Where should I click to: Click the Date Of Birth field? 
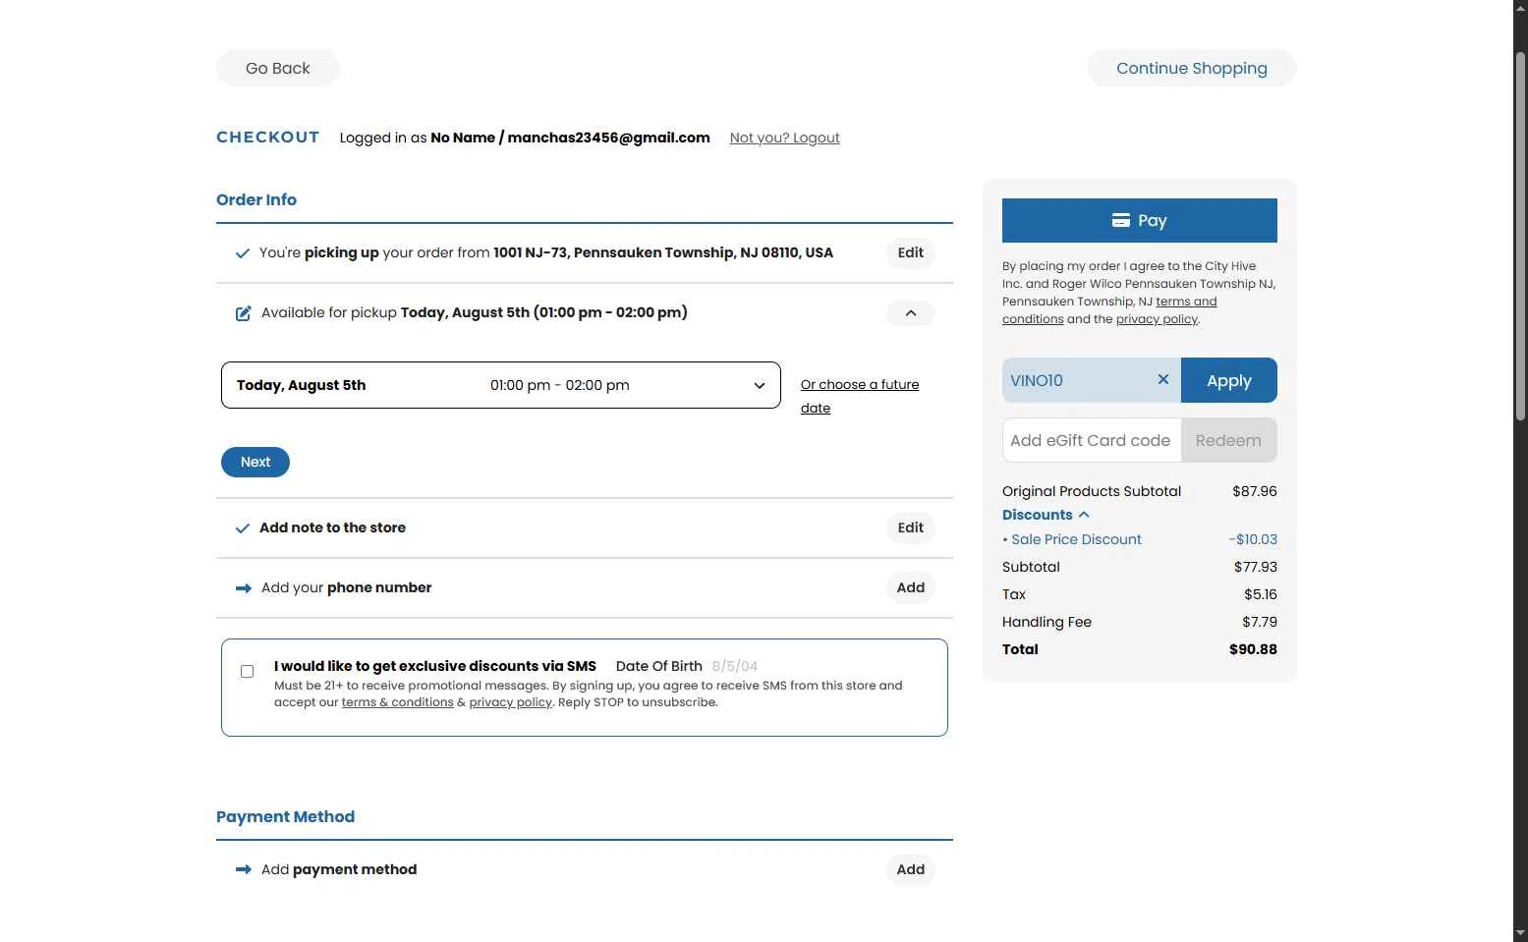click(x=735, y=666)
